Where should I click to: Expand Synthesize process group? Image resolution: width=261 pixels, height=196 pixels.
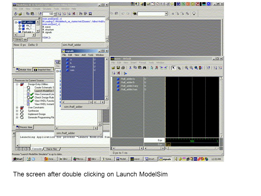click(17, 111)
